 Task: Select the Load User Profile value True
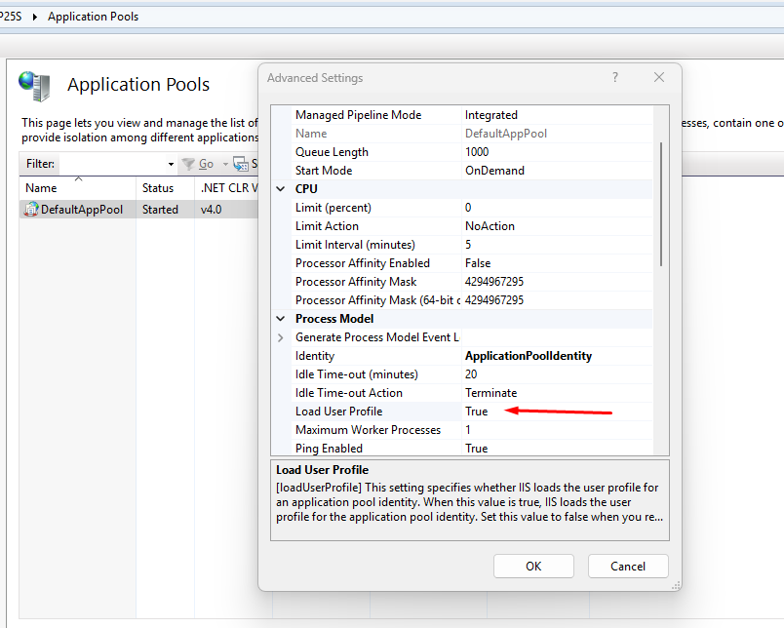[x=477, y=412]
